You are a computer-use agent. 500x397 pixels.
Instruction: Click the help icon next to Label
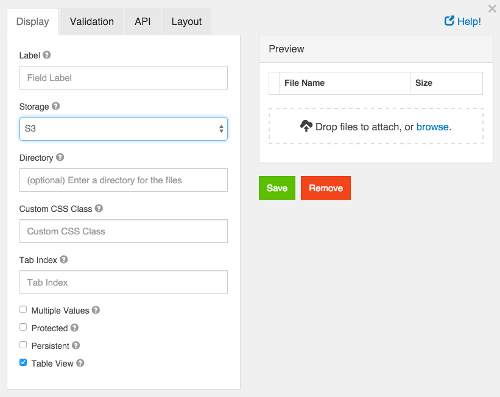click(47, 55)
